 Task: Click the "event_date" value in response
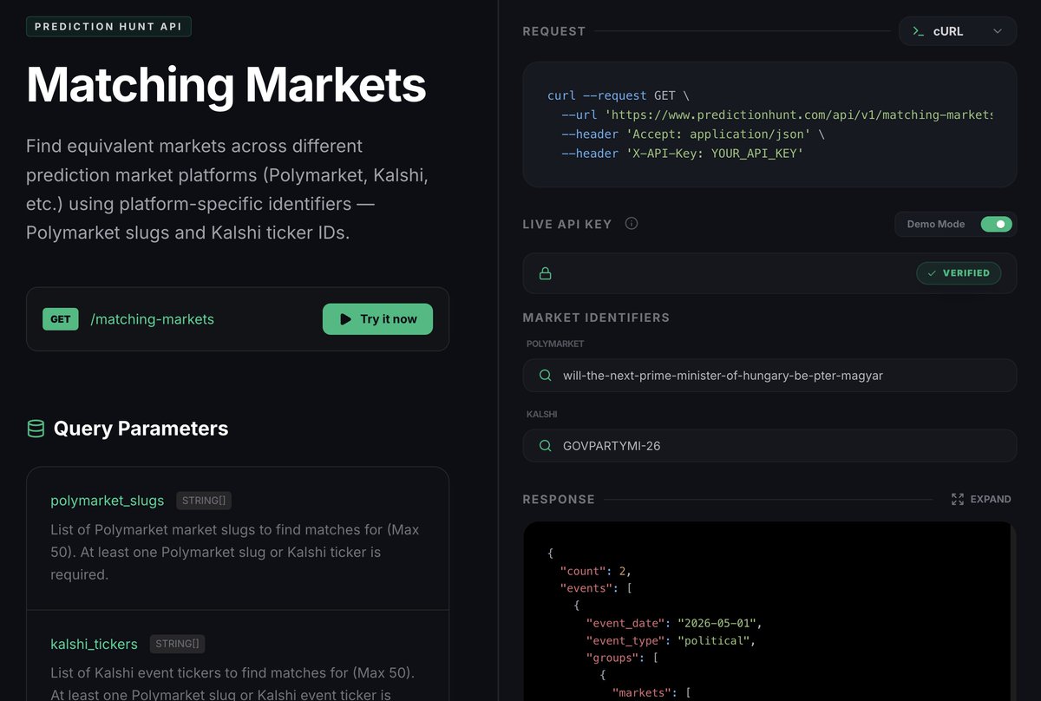tap(717, 623)
